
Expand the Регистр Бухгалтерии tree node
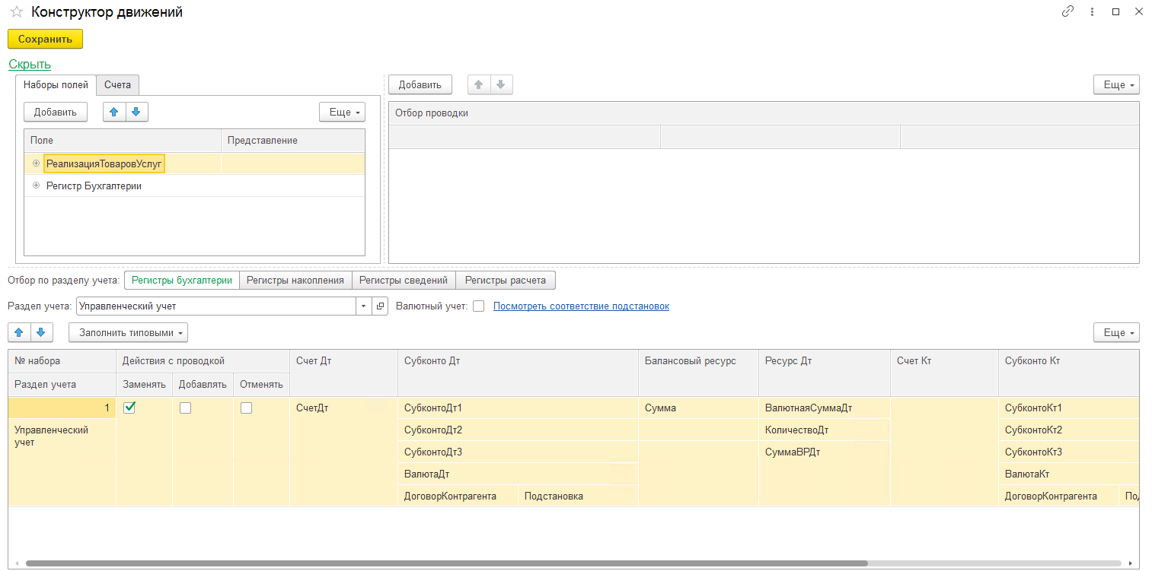point(36,186)
